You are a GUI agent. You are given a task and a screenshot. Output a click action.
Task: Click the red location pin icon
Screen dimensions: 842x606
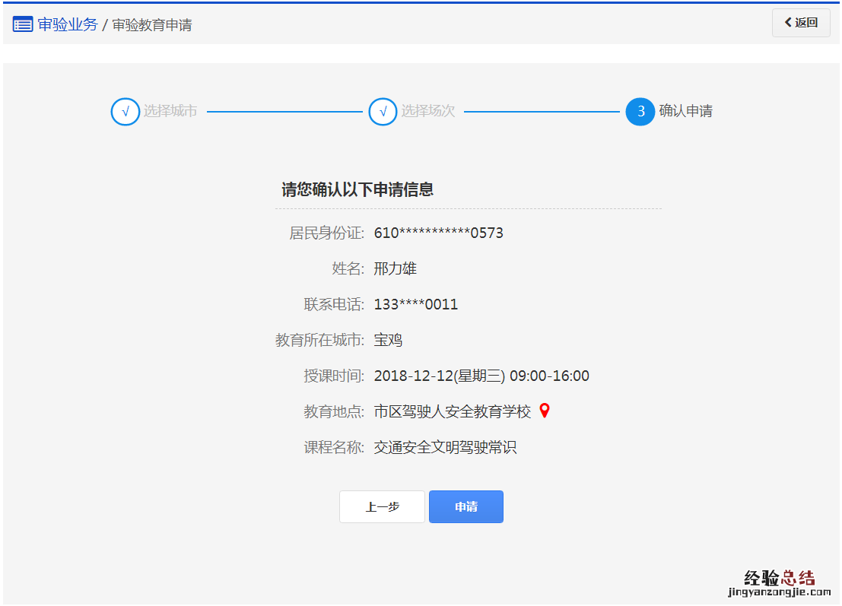pos(544,411)
